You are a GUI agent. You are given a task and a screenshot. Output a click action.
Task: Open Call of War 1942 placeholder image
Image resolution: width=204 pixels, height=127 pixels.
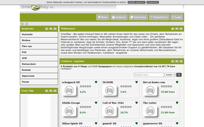tap(110, 111)
